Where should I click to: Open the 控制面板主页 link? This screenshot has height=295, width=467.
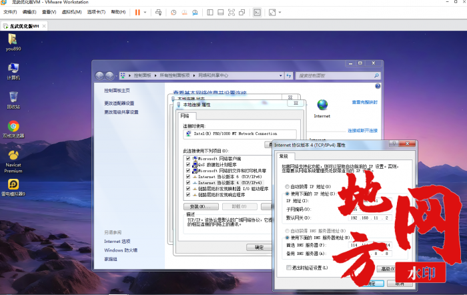[117, 90]
